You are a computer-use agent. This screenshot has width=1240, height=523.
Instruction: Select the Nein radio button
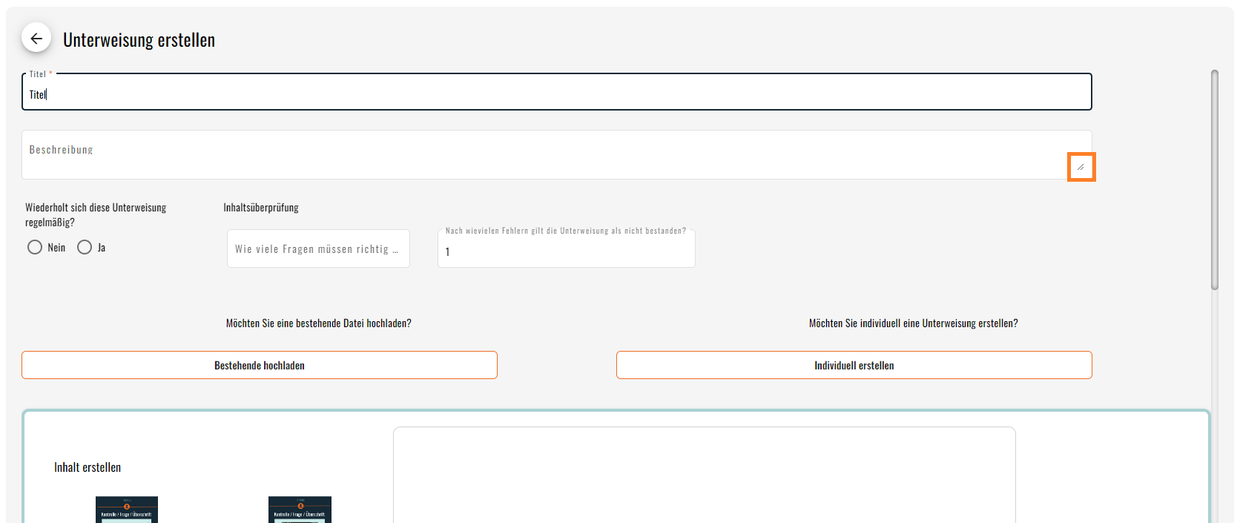(35, 247)
